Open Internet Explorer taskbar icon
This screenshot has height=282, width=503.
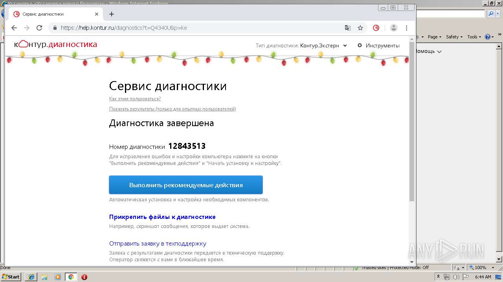[x=31, y=277]
